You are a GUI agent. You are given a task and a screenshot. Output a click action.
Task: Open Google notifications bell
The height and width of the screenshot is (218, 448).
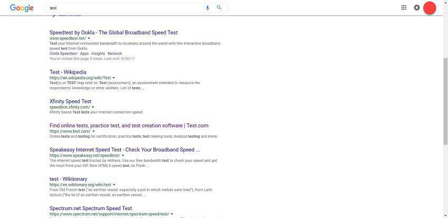point(416,8)
